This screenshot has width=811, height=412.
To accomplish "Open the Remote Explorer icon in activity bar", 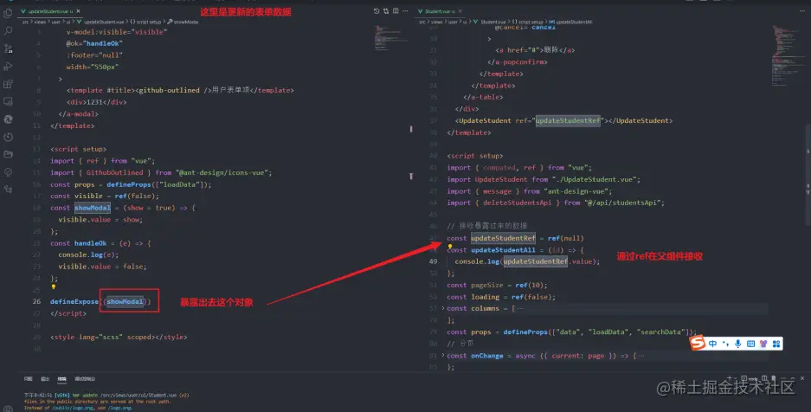I will click(8, 101).
